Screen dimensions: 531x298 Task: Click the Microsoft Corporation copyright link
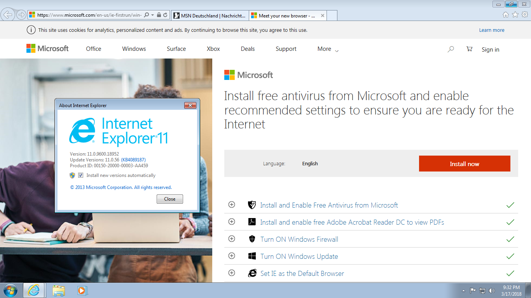(x=121, y=187)
